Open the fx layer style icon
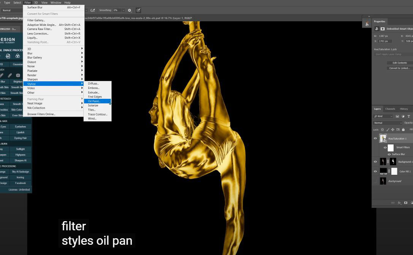The width and height of the screenshot is (413, 255). tap(399, 203)
